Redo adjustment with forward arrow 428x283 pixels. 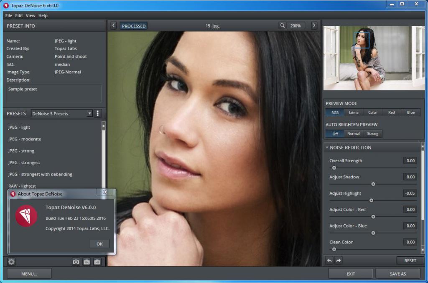point(339,260)
